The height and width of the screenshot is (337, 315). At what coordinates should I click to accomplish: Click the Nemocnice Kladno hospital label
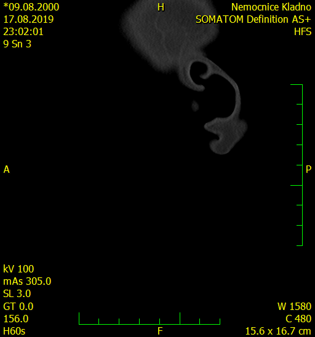pyautogui.click(x=271, y=7)
